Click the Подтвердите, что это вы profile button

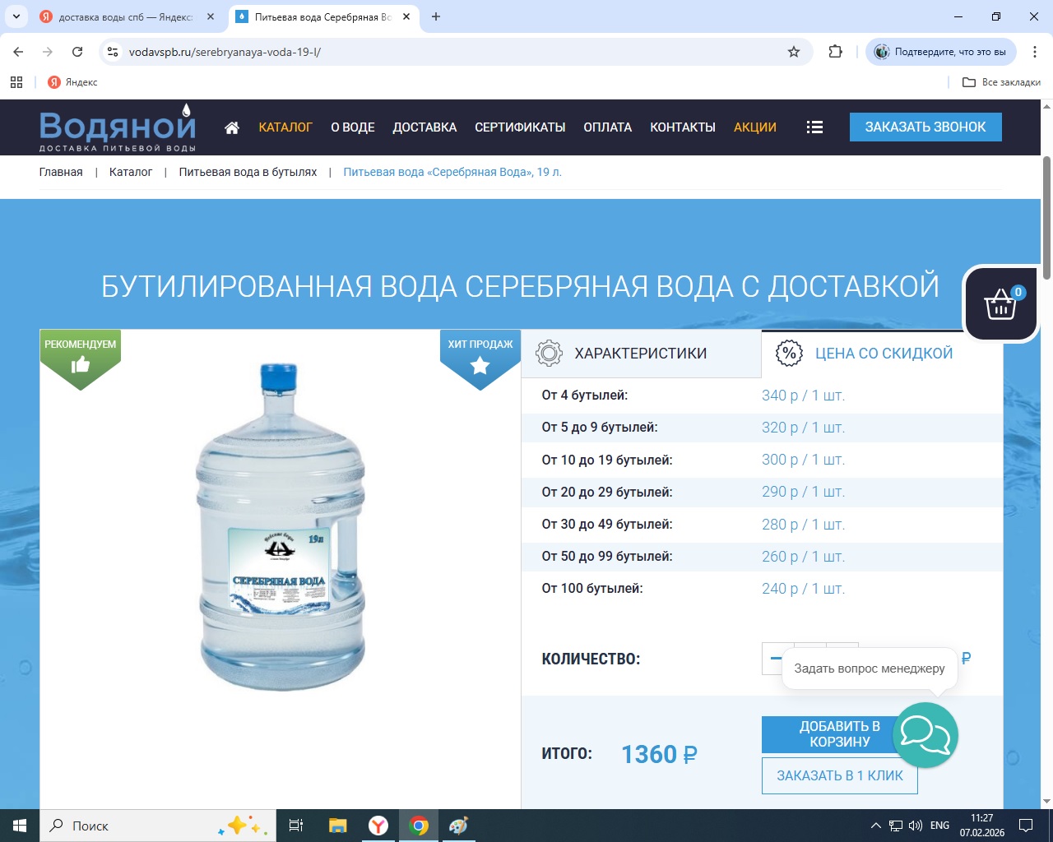[941, 52]
